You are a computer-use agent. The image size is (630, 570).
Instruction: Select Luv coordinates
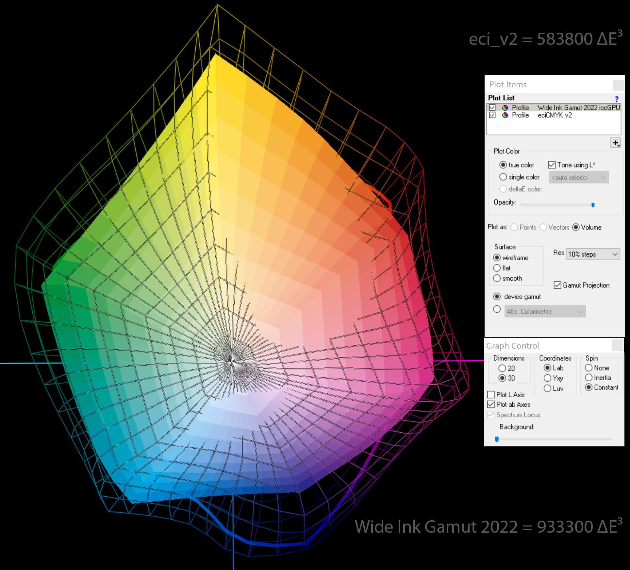pos(548,389)
